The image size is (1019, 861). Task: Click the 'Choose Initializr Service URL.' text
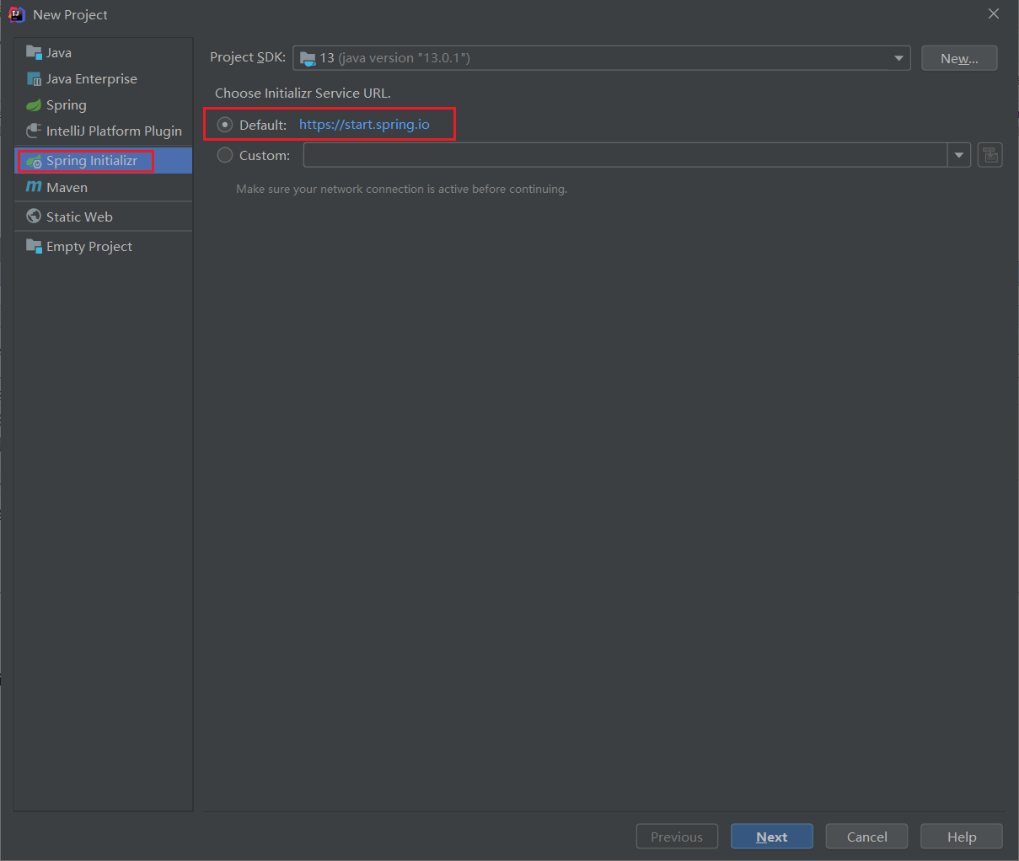303,94
